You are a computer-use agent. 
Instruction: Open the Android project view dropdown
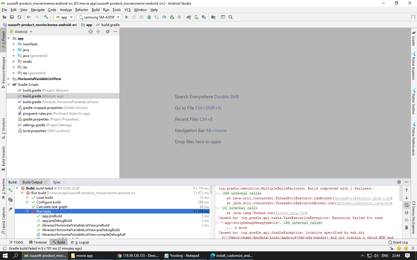coord(21,32)
